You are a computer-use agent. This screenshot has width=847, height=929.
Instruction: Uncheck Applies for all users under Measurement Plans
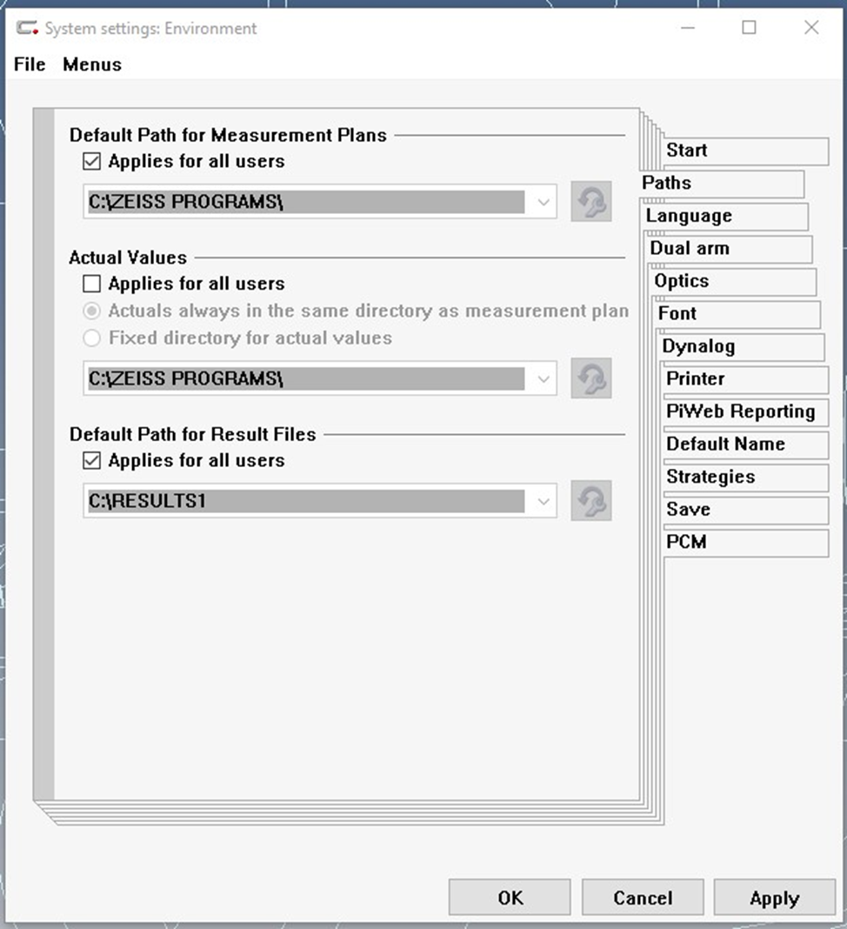coord(92,161)
